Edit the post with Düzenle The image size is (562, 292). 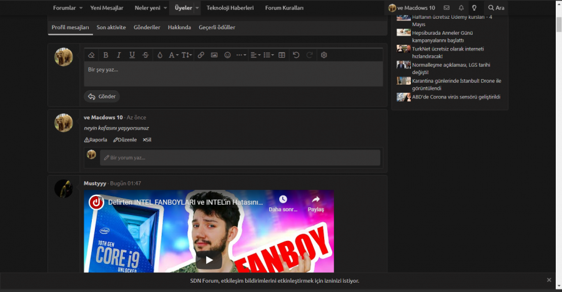pyautogui.click(x=125, y=139)
